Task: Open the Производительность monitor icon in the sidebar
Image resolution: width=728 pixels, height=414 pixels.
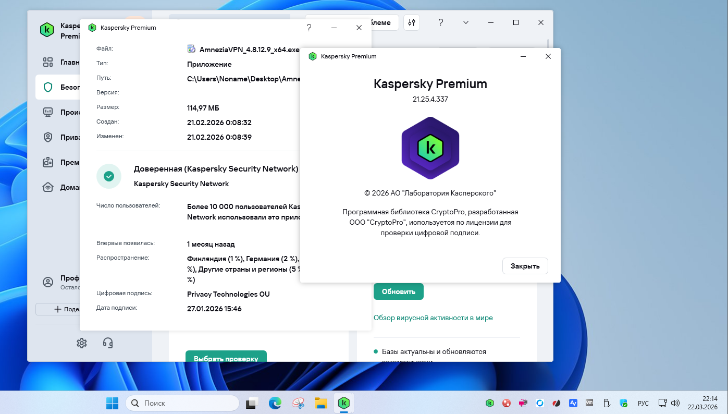Action: pos(48,112)
